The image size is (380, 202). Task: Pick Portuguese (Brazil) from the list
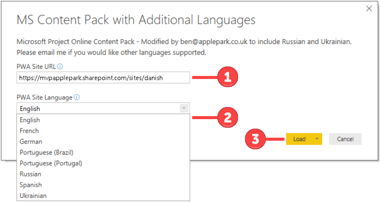103,152
